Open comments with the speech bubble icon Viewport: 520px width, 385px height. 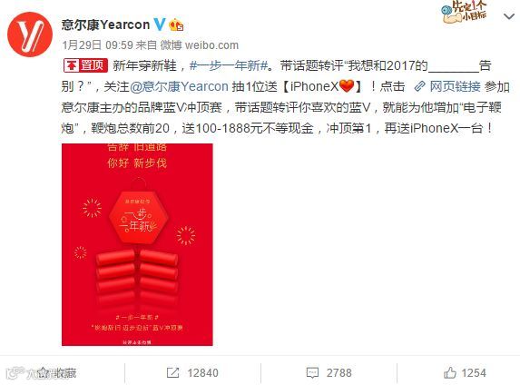[x=312, y=372]
